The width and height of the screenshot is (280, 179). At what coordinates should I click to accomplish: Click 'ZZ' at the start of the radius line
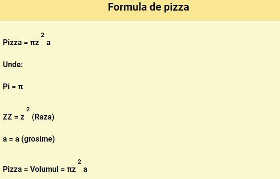tap(8, 117)
